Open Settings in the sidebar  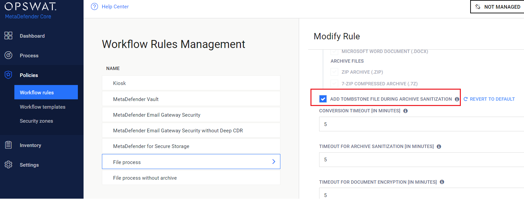click(29, 165)
